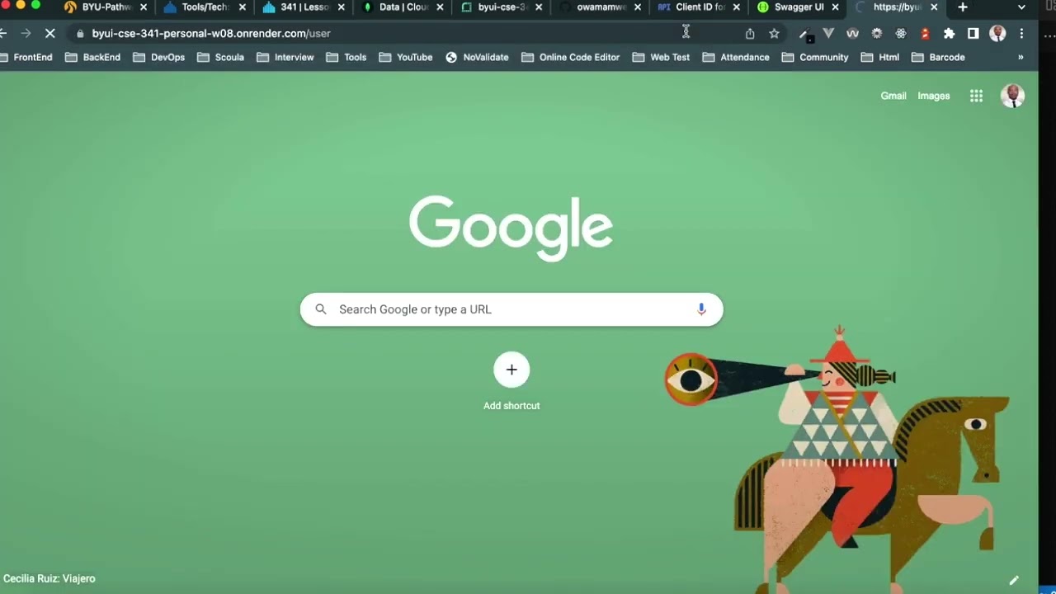Share this page from the address bar
Viewport: 1056px width, 594px height.
click(x=750, y=34)
